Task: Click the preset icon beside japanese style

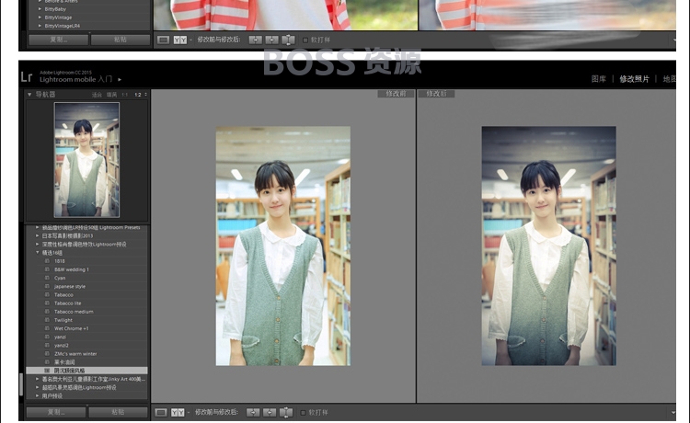Action: pos(47,286)
